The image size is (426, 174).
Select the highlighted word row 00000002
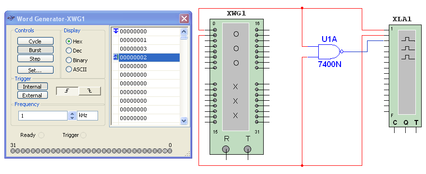(x=149, y=57)
